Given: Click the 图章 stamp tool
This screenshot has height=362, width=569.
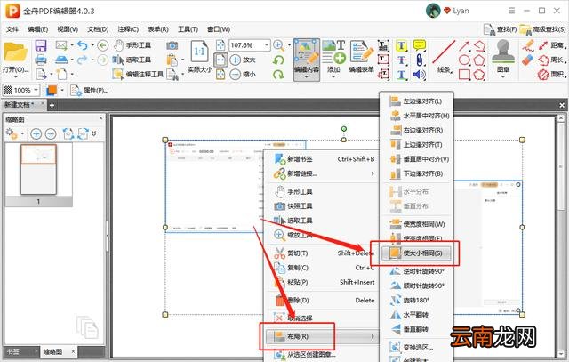Looking at the screenshot, I should coord(503,58).
